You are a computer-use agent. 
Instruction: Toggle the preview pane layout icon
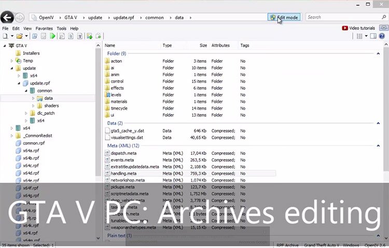373,36
